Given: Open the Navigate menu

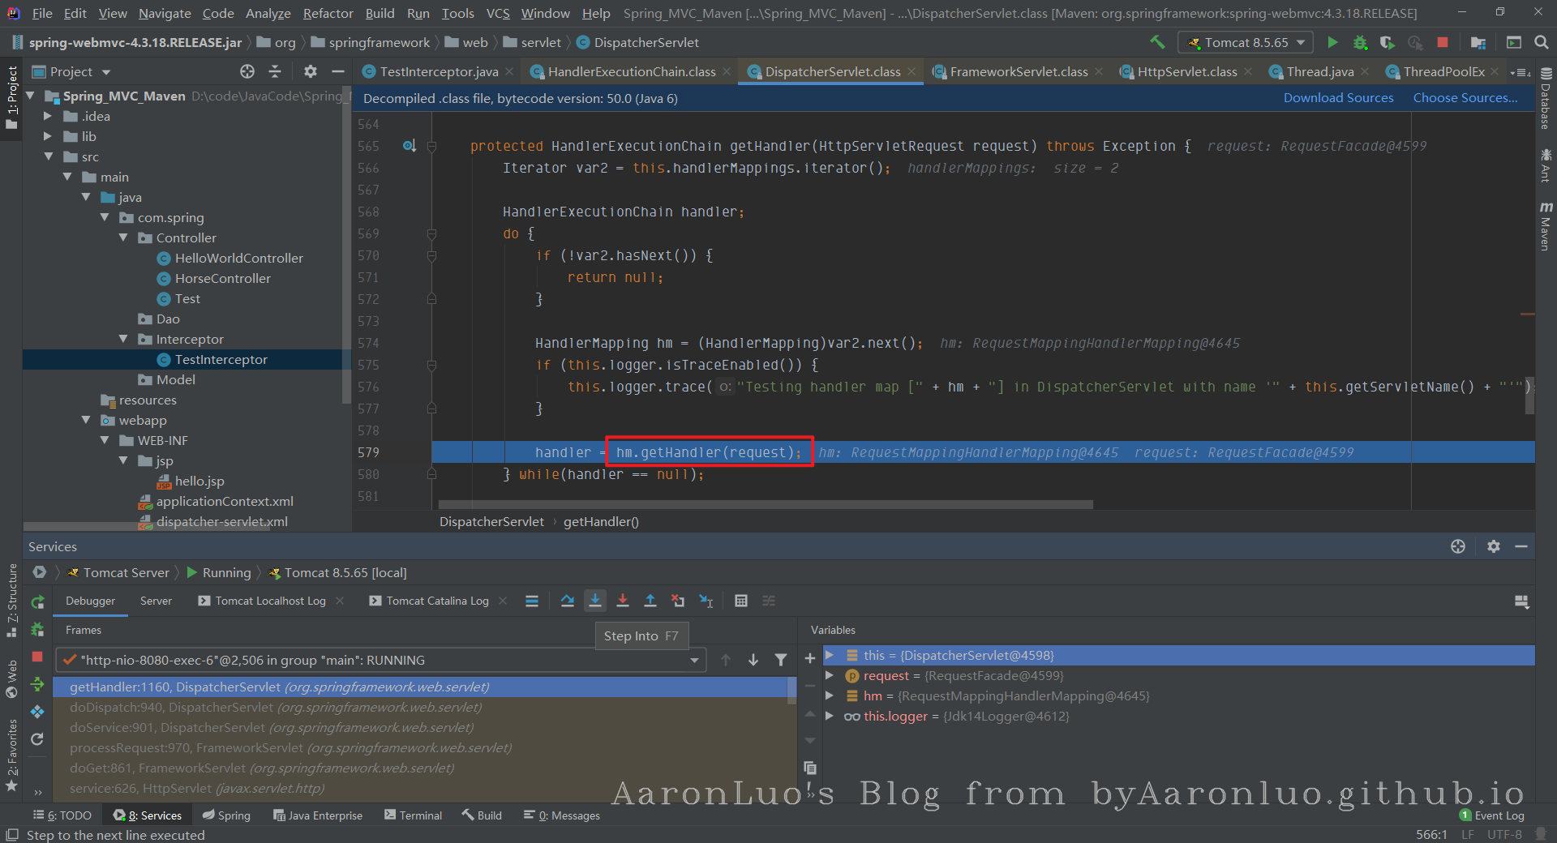Looking at the screenshot, I should point(165,13).
